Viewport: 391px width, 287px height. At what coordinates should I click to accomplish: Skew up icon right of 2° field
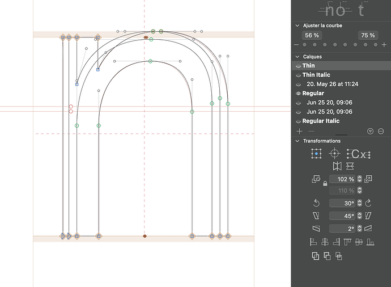click(368, 229)
